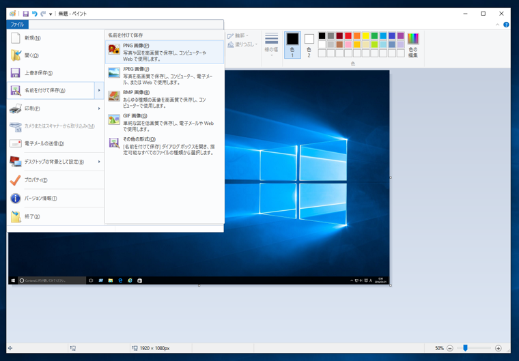This screenshot has height=361, width=519.
Task: Save as GIF image (GIF 画像)
Action: (165, 122)
